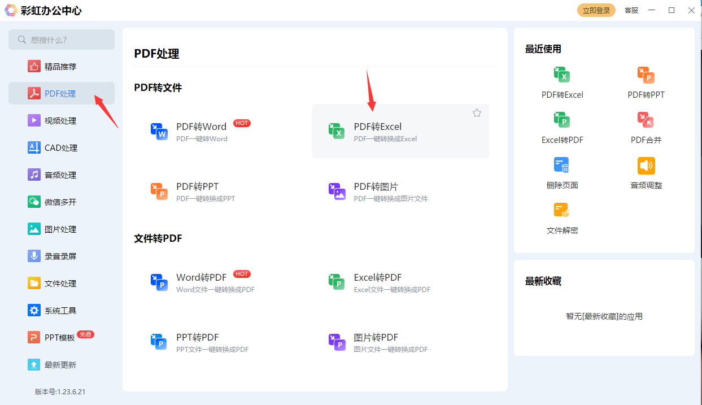The height and width of the screenshot is (405, 702).
Task: Select 文件处理 in the sidebar menu
Action: [x=61, y=284]
